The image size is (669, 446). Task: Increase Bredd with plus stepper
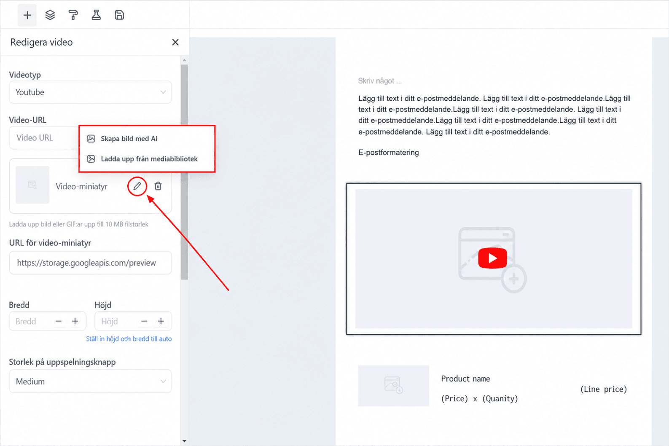tap(75, 321)
